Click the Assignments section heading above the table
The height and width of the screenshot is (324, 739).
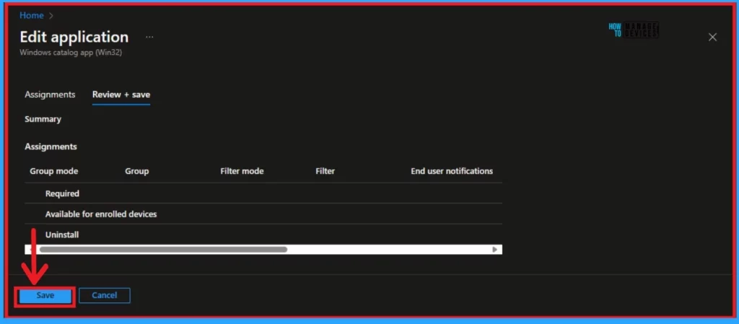point(51,146)
